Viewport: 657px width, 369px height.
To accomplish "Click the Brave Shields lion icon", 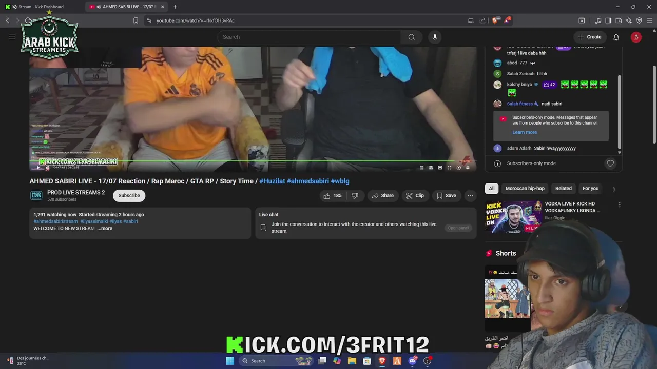I will [495, 20].
